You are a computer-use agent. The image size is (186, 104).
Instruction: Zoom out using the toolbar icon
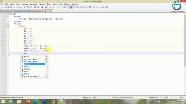coord(53,7)
